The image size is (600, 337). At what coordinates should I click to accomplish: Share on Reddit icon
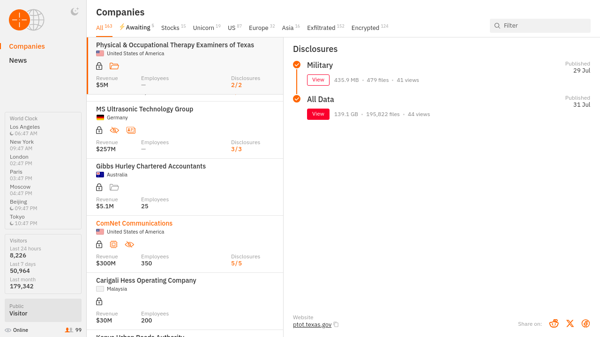pyautogui.click(x=554, y=323)
